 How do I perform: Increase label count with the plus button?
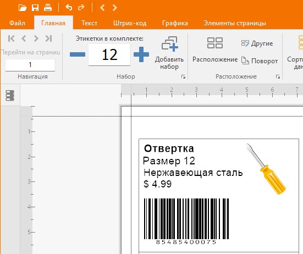[x=141, y=54]
